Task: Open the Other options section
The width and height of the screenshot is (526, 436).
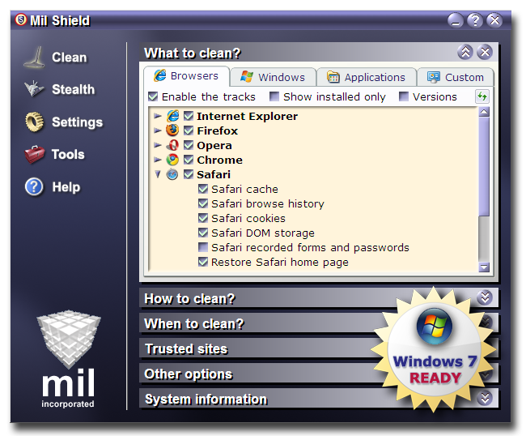Action: 319,374
